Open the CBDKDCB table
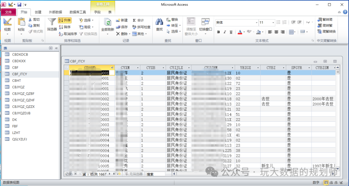349x186 pixels. click(30, 54)
